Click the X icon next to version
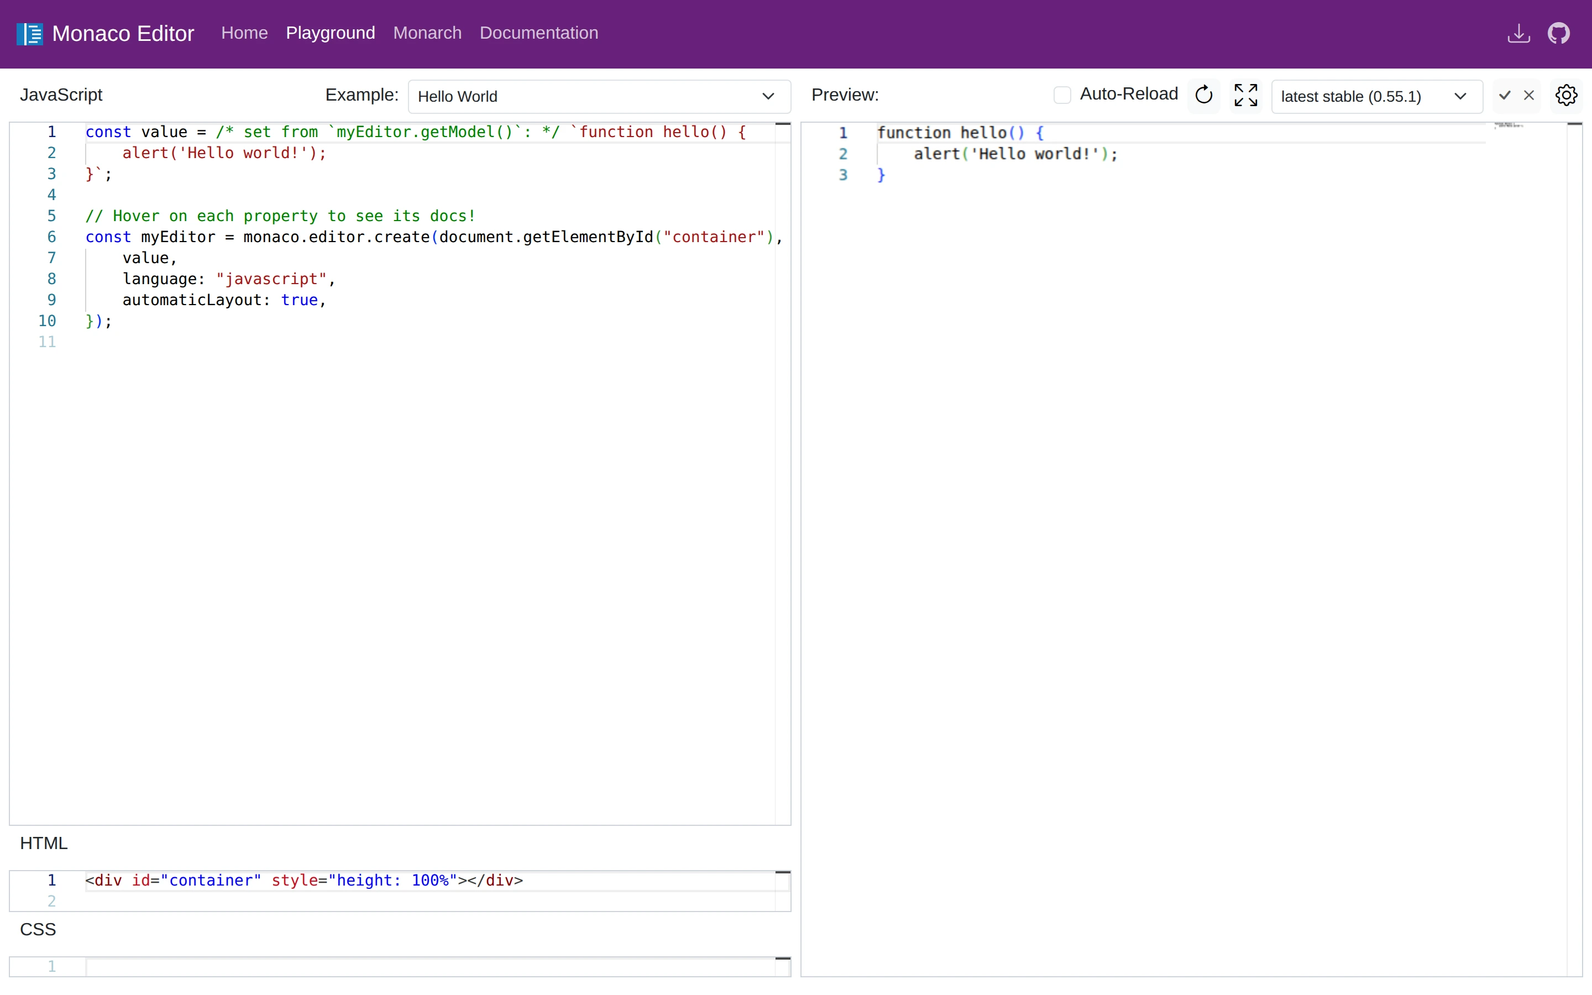 click(x=1530, y=96)
